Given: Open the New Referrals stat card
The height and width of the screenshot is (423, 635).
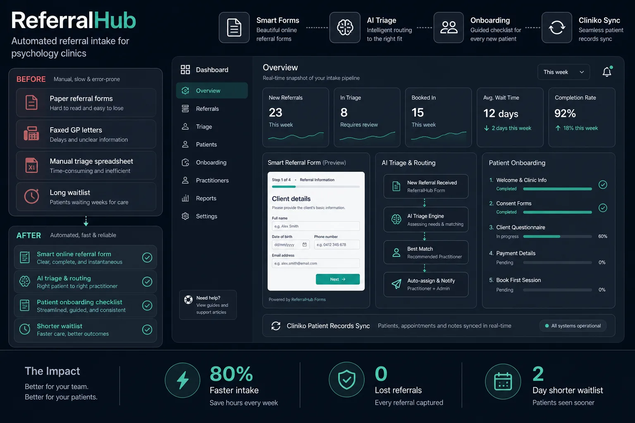Looking at the screenshot, I should click(296, 117).
